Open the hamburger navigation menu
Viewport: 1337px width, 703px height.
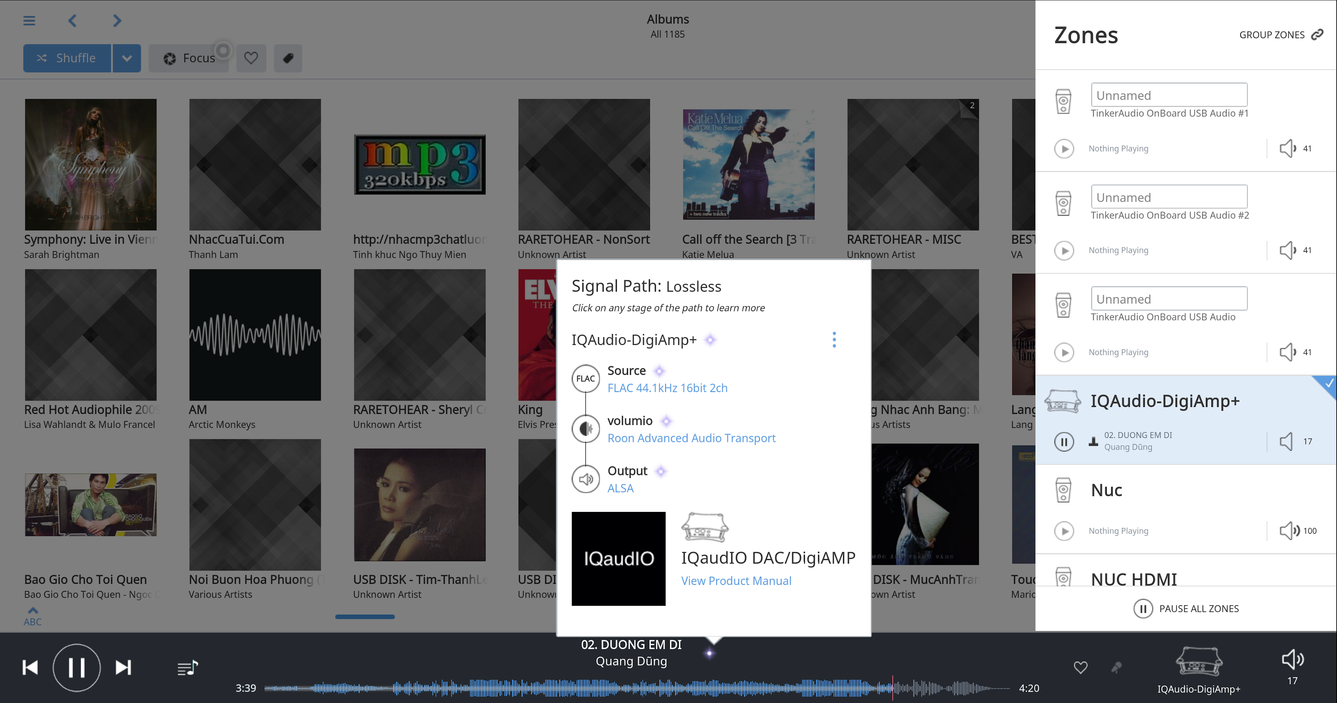coord(29,21)
